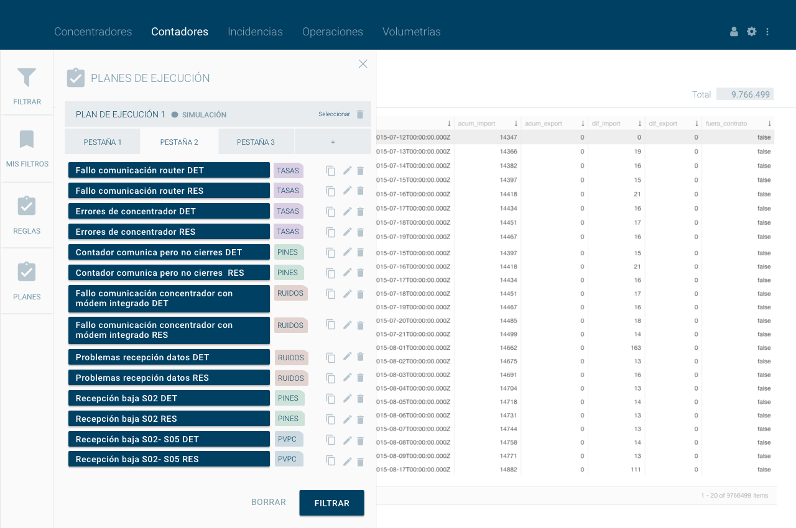Open the Filtrar funnel sidebar icon
This screenshot has height=528, width=796.
tap(27, 78)
